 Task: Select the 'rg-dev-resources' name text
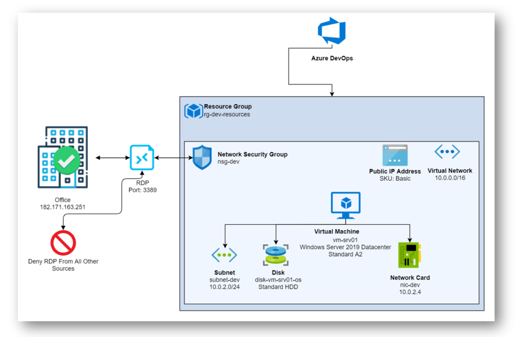(x=227, y=114)
